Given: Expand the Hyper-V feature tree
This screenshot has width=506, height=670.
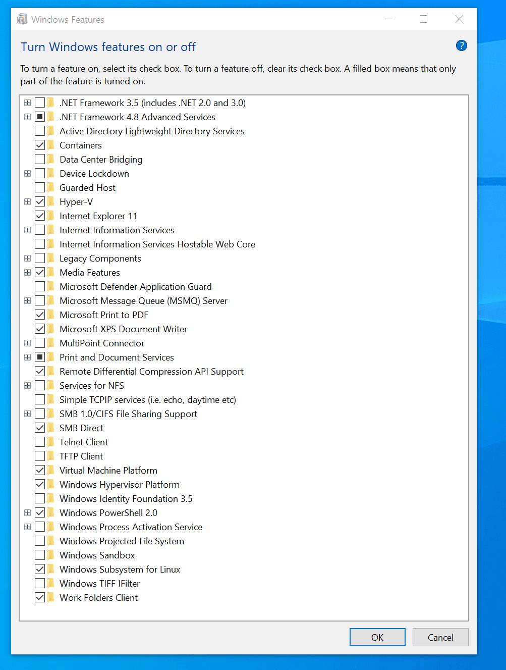Looking at the screenshot, I should point(28,202).
